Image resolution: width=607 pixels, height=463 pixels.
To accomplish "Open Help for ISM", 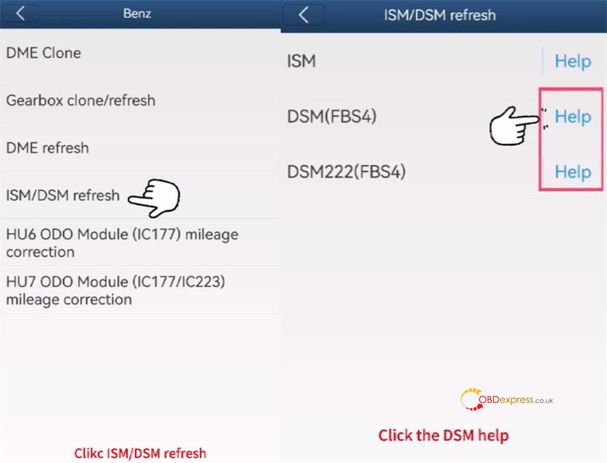I will coord(573,61).
